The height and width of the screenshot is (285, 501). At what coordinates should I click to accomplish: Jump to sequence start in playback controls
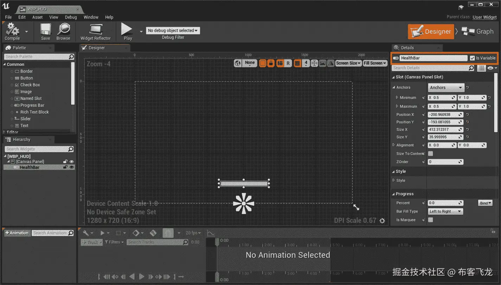(x=99, y=277)
